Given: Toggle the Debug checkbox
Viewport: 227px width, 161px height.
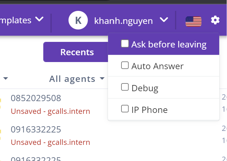Looking at the screenshot, I should pos(125,87).
